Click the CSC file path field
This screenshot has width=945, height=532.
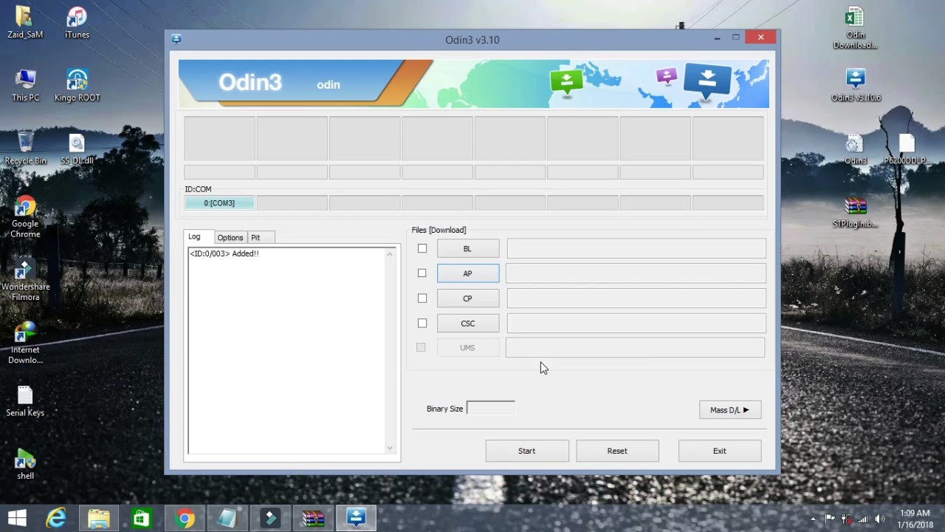click(x=636, y=323)
